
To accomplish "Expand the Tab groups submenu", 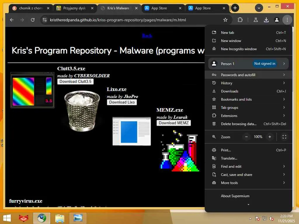I will (x=248, y=108).
